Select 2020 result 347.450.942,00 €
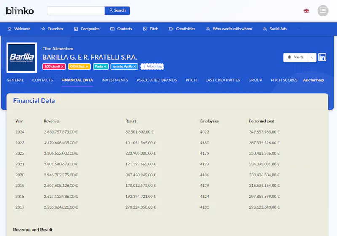The height and width of the screenshot is (236, 337). point(141,175)
